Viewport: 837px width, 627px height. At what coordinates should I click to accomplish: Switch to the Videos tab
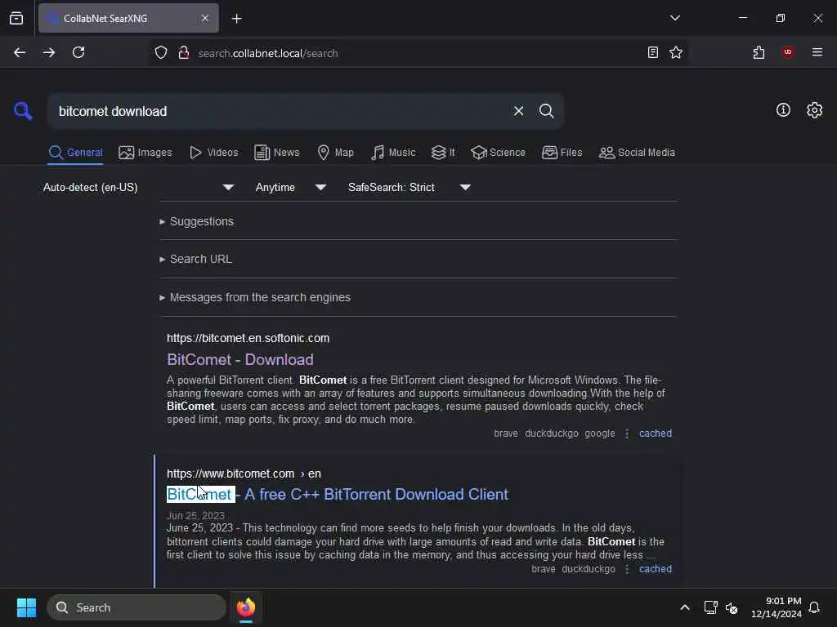point(213,153)
